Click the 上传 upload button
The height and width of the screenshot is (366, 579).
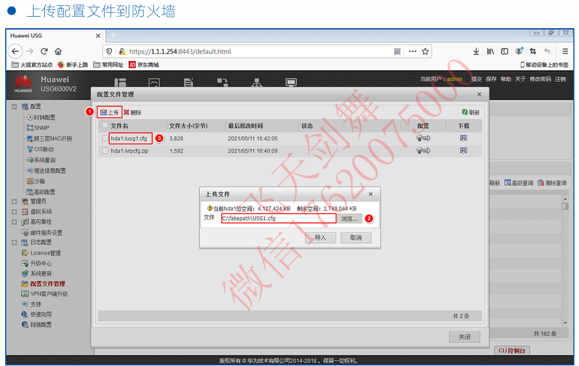pos(109,112)
